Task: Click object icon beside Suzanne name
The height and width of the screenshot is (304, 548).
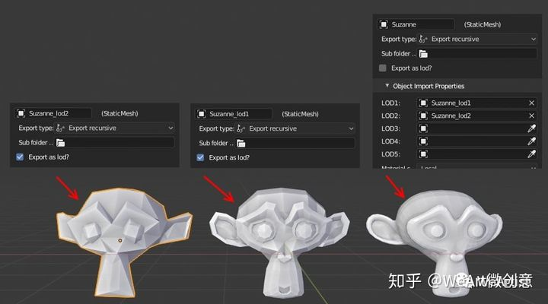Action: click(384, 24)
